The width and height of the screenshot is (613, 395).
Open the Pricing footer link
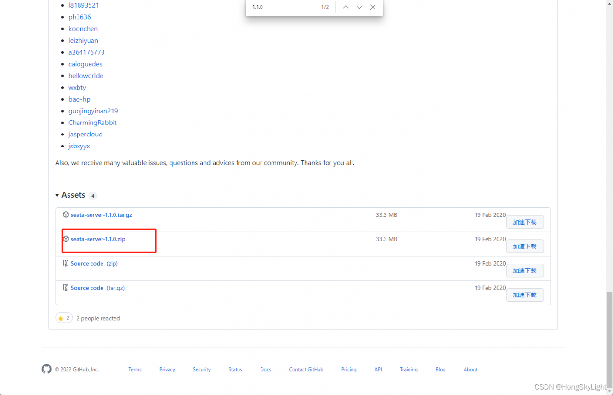click(349, 369)
